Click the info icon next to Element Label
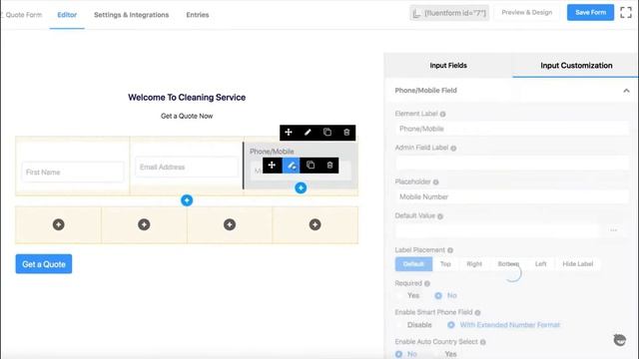The height and width of the screenshot is (359, 639). 442,115
